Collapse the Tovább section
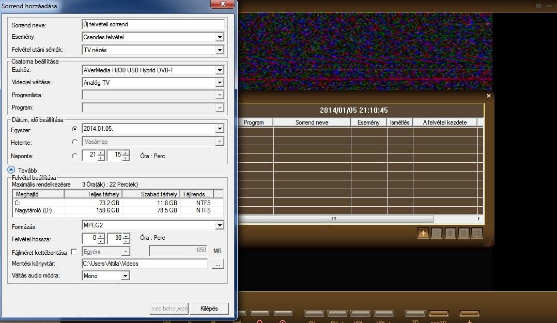This screenshot has height=323, width=557. (11, 170)
